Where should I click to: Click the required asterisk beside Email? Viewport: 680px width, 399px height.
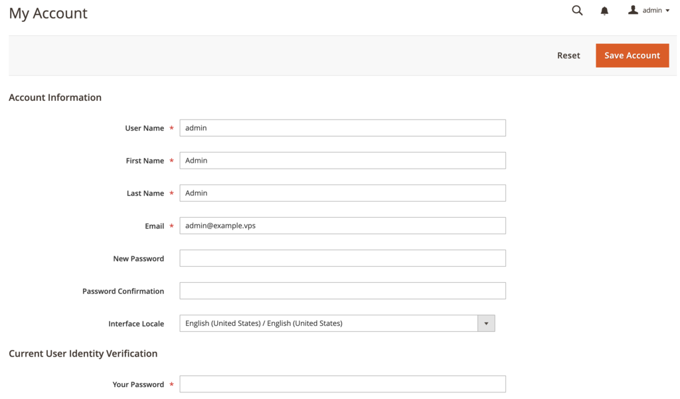pos(171,226)
